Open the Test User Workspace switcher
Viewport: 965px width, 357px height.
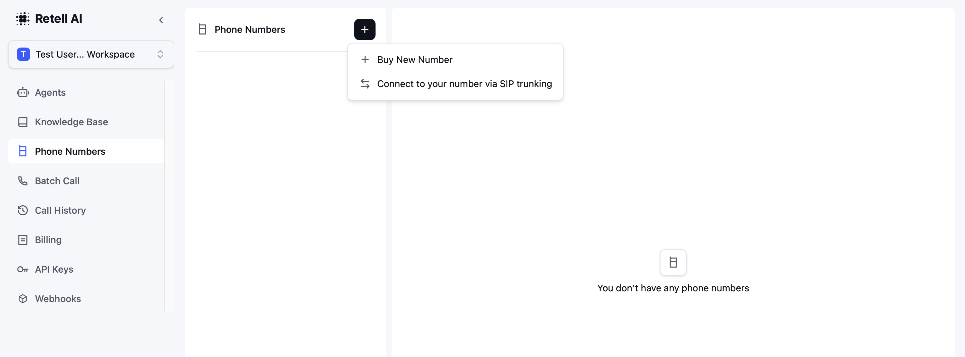point(91,54)
